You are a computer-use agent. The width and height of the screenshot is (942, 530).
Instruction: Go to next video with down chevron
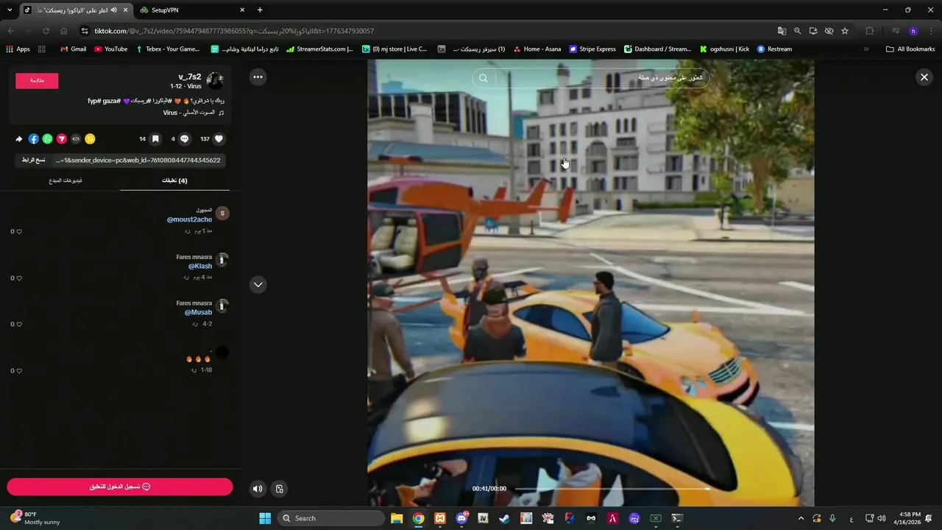[x=258, y=284]
